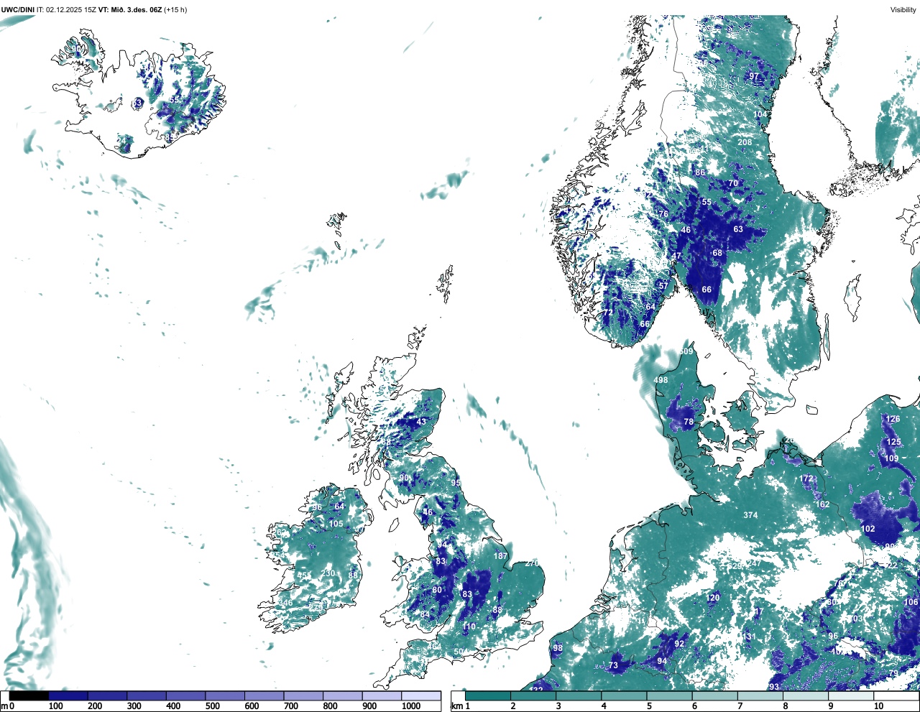Click the 'km 1' label on the kilometre legend
Screen dimensions: 920x712
(x=460, y=706)
